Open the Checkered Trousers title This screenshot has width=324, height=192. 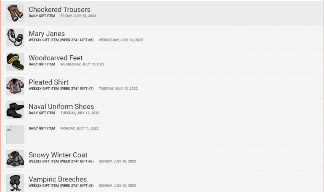(59, 10)
